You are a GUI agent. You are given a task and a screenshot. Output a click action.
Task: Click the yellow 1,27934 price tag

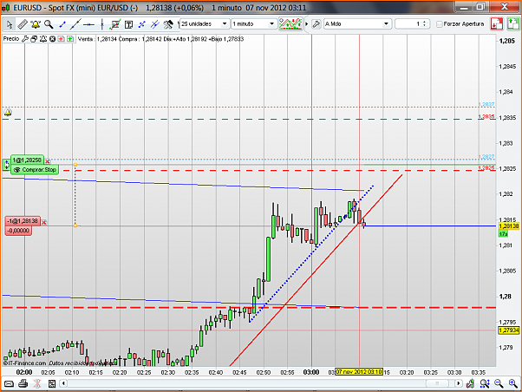[509, 330]
